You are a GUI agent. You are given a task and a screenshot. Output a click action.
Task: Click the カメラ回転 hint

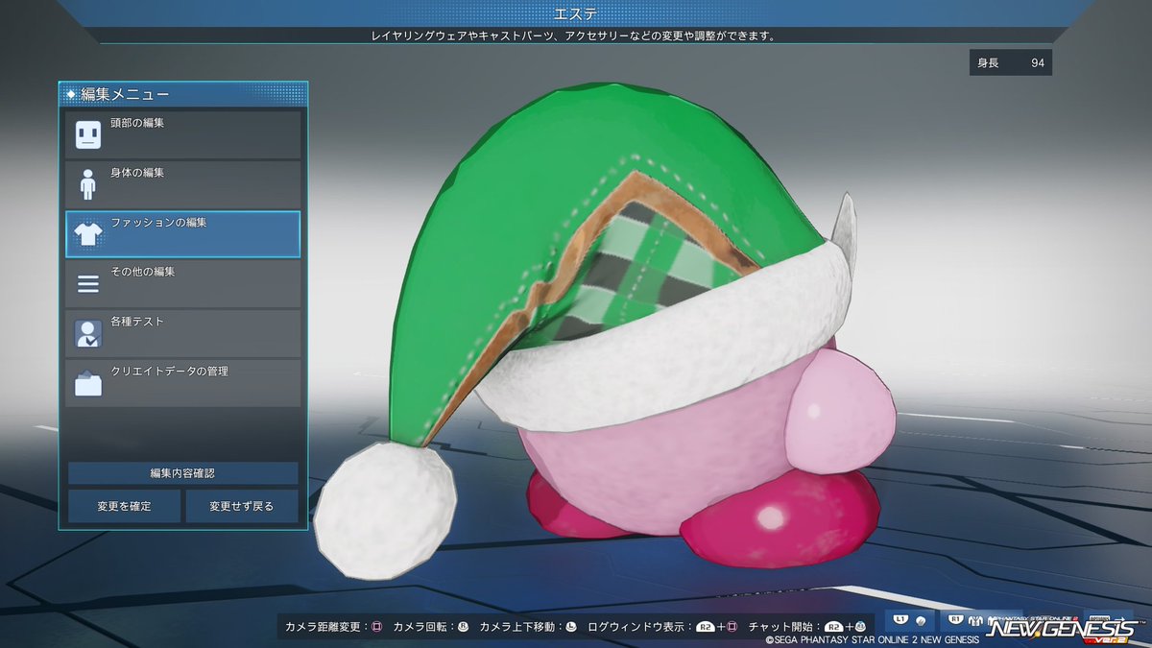431,627
